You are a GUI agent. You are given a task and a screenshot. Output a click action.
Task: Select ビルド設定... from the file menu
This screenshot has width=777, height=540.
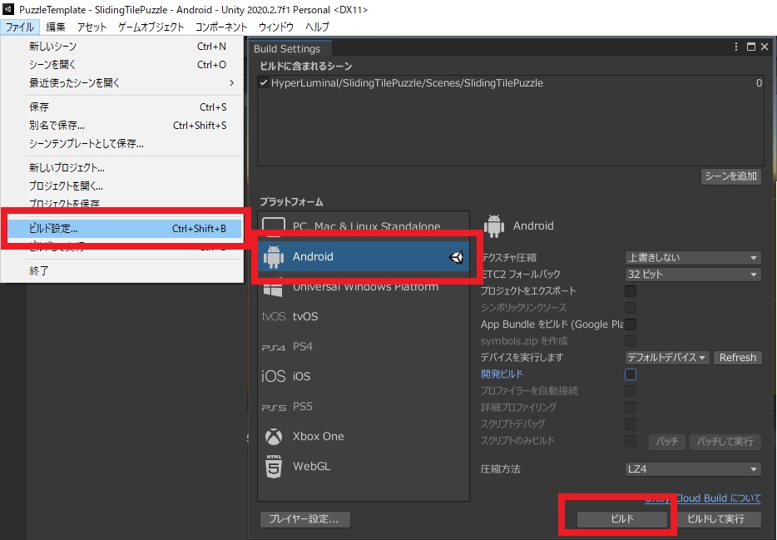point(125,228)
